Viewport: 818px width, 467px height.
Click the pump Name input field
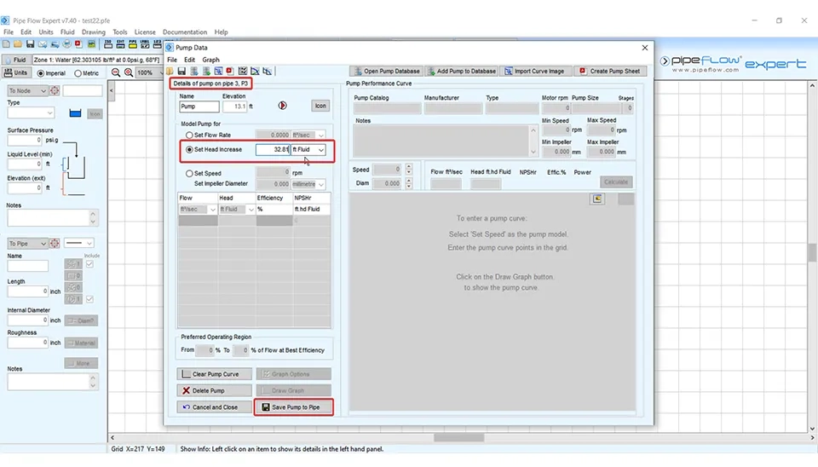(x=199, y=107)
